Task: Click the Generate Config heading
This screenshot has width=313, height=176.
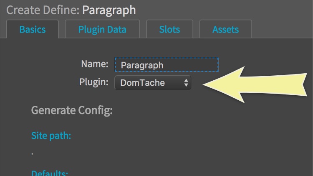Action: [x=72, y=111]
